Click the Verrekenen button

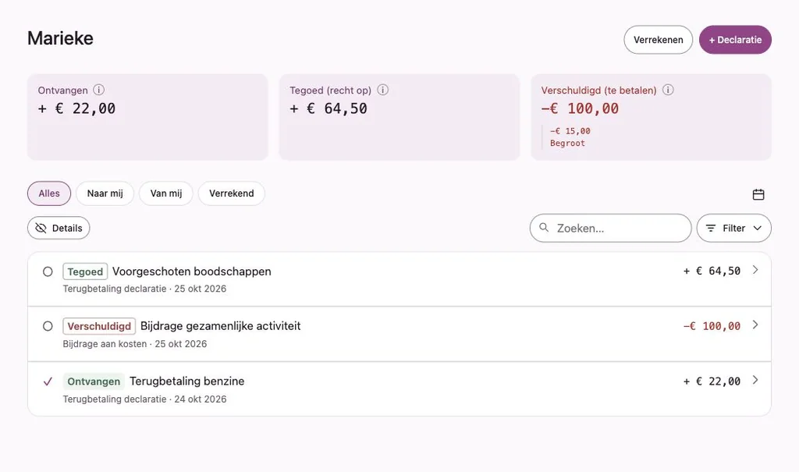(659, 40)
